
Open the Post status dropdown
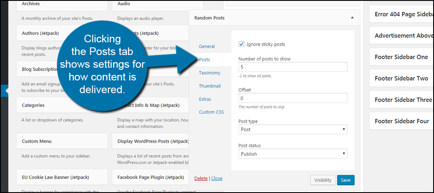click(293, 154)
